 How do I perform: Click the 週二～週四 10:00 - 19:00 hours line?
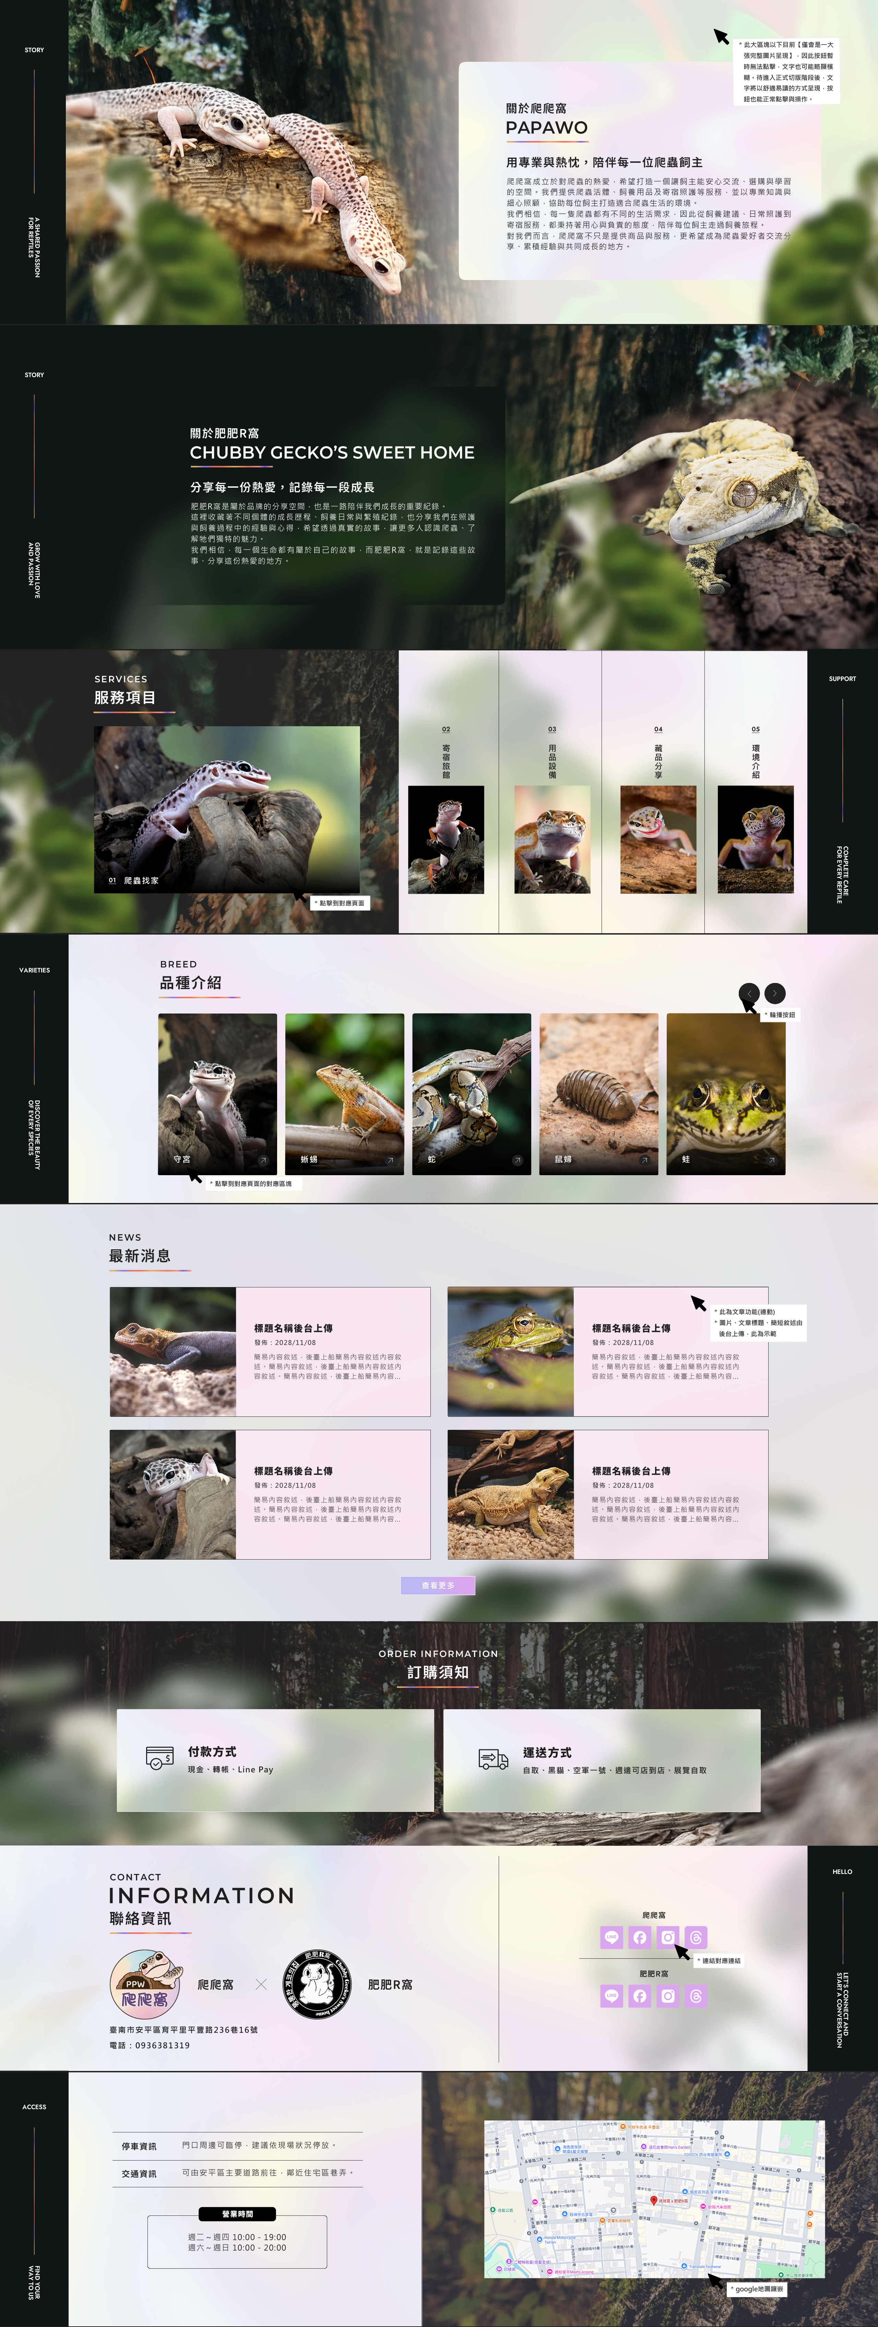pyautogui.click(x=237, y=2237)
